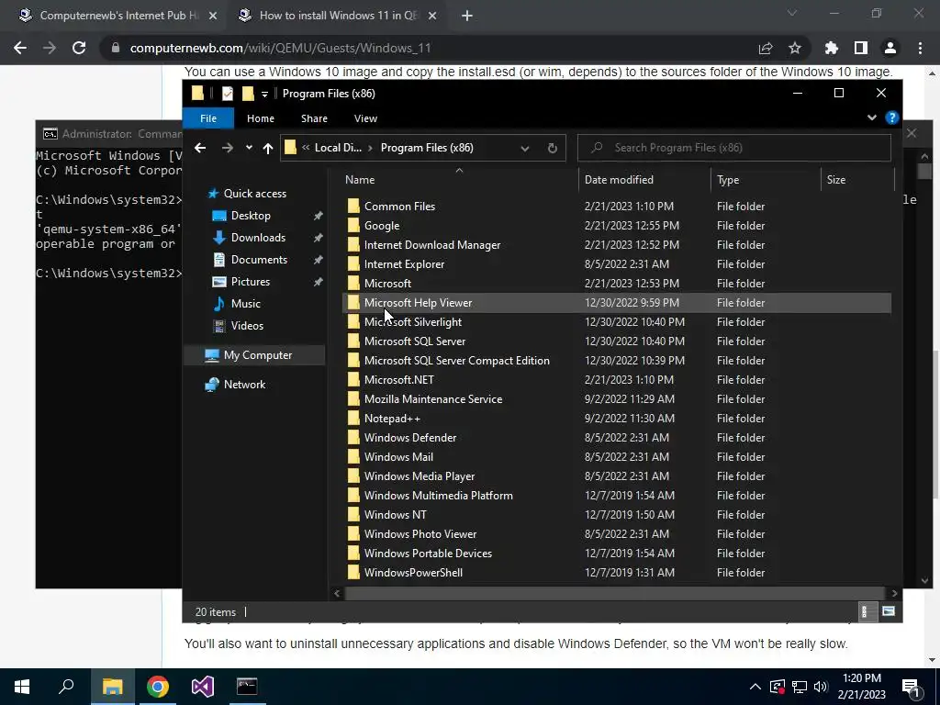The width and height of the screenshot is (940, 705).
Task: Click Properties icon in quick access toolbar
Action: 228,94
